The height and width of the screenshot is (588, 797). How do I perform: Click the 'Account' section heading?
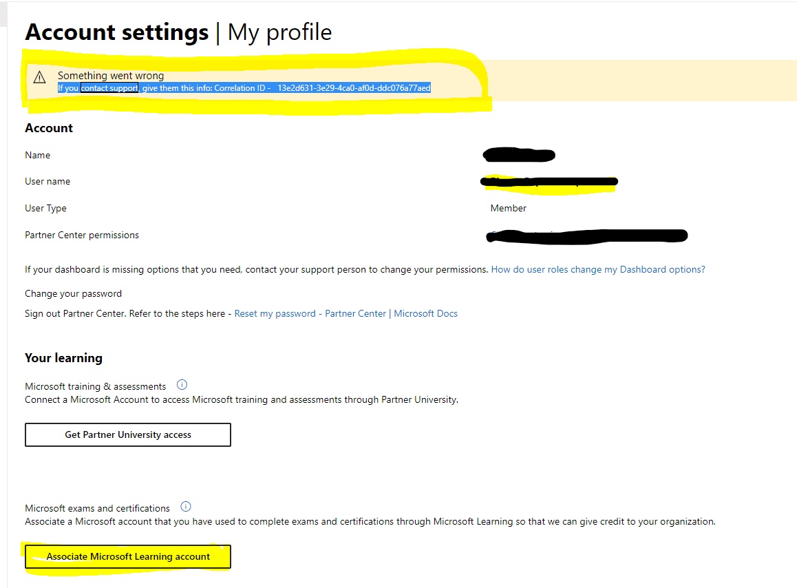(x=49, y=128)
